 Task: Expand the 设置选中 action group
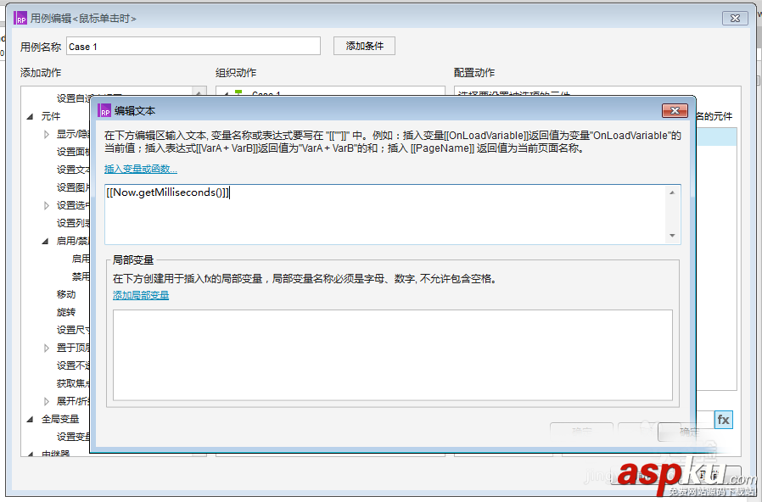[x=45, y=204]
